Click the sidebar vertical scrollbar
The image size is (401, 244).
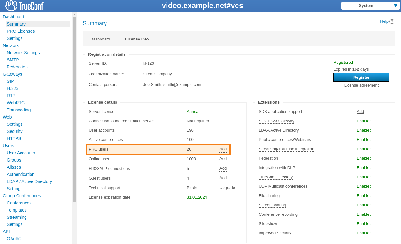pos(74,109)
